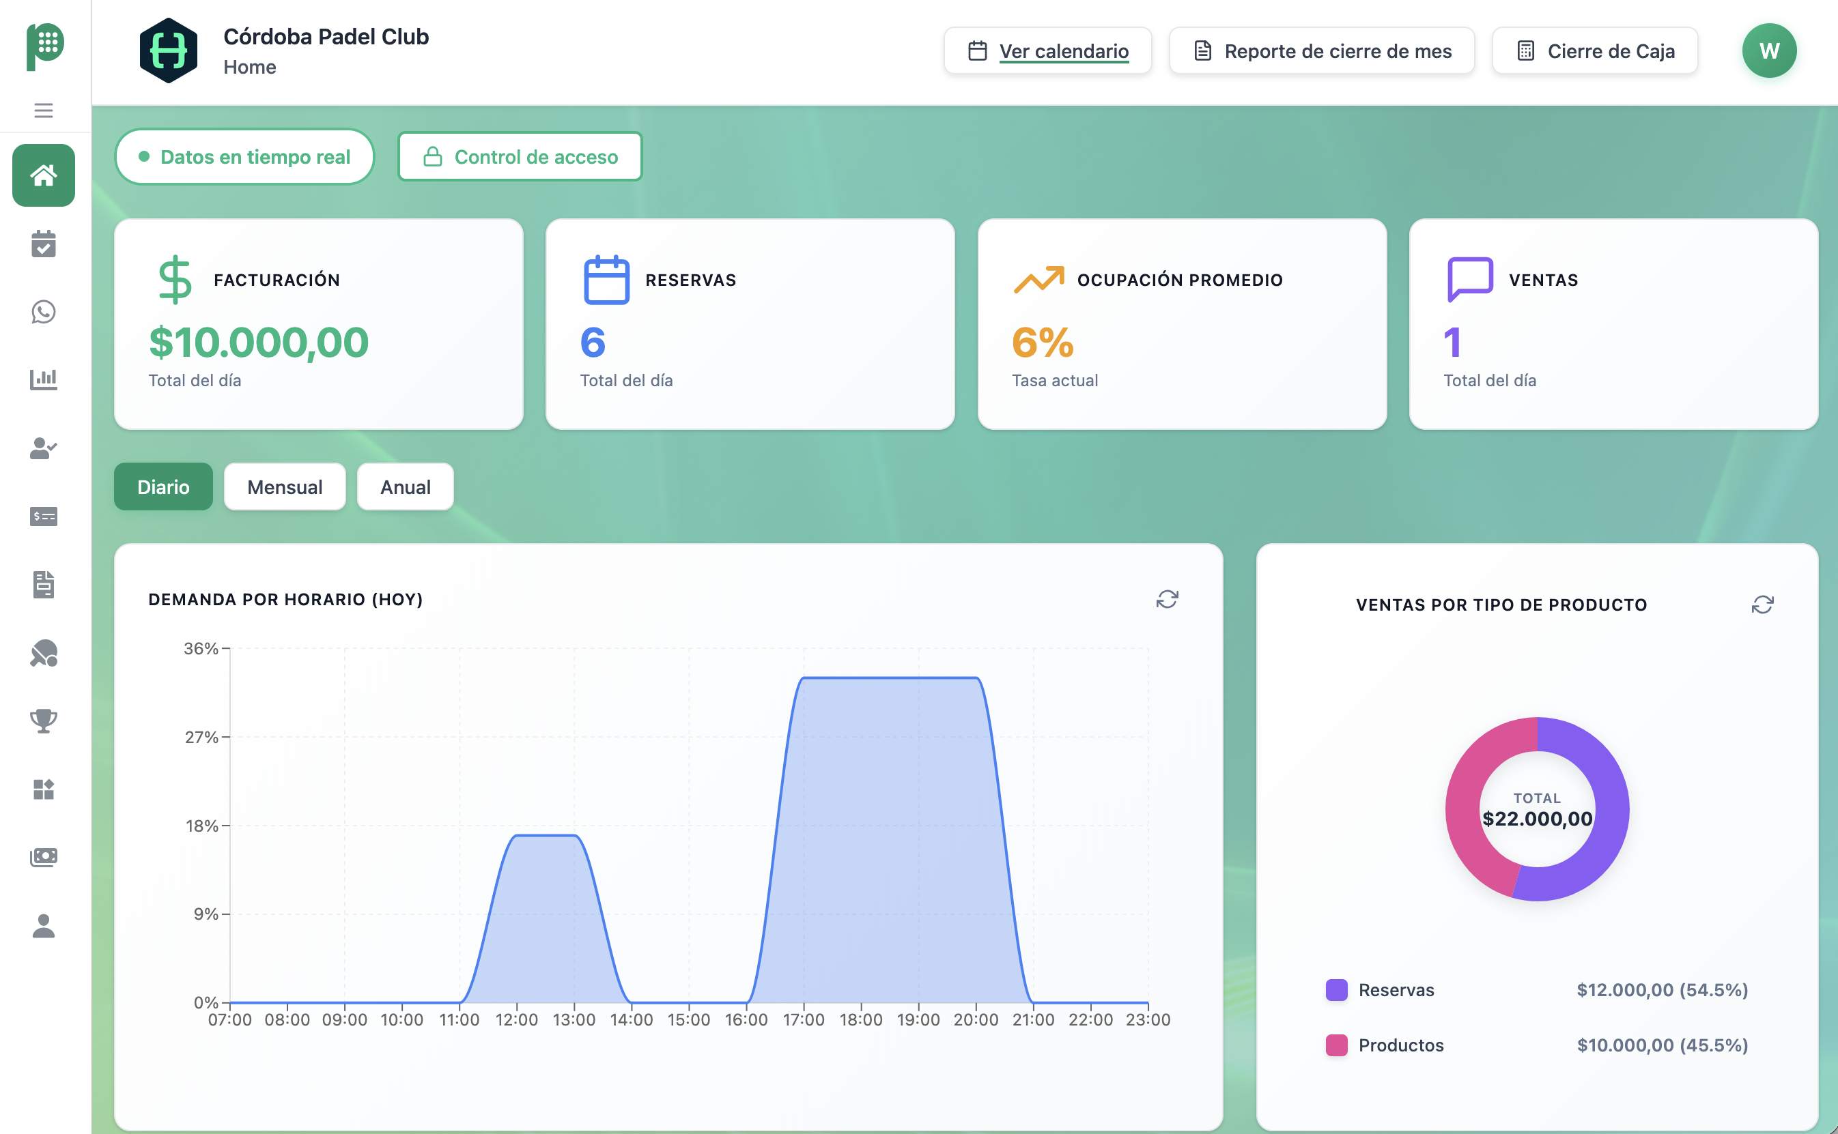This screenshot has width=1838, height=1134.
Task: Switch to the Anual tab
Action: (404, 486)
